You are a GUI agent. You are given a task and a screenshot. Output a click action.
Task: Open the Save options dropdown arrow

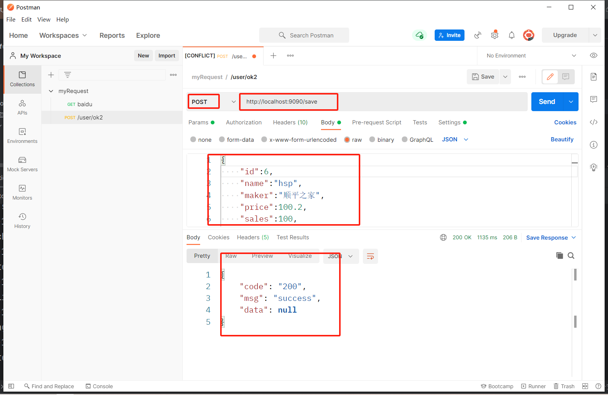[x=505, y=77]
